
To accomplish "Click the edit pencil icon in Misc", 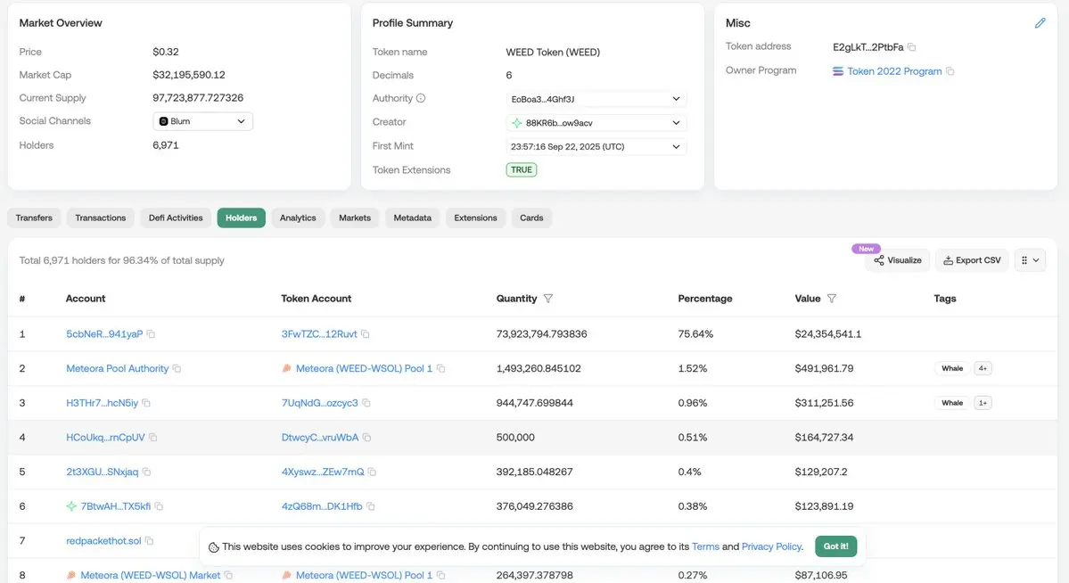I will pyautogui.click(x=1040, y=23).
